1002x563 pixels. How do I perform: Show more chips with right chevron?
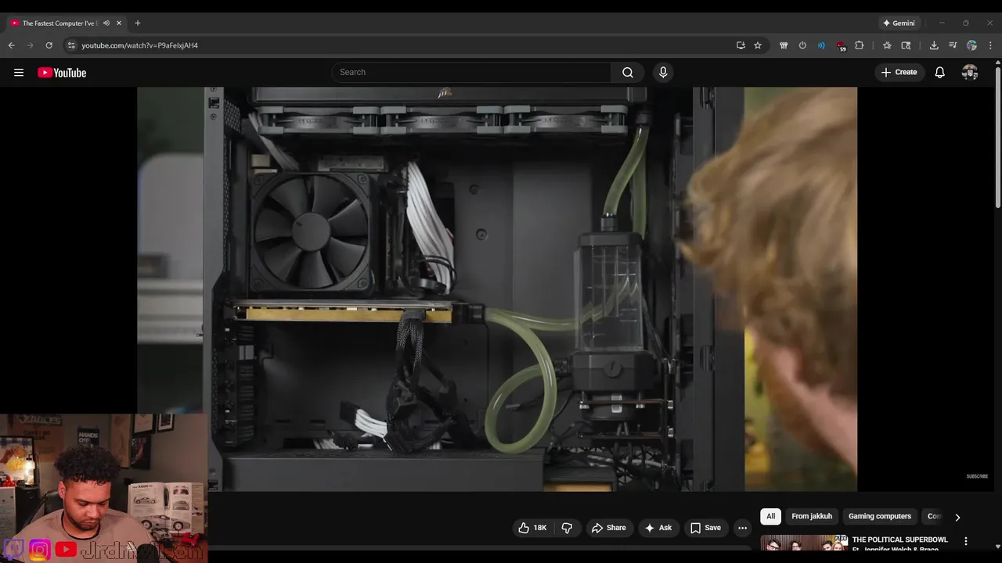click(957, 517)
